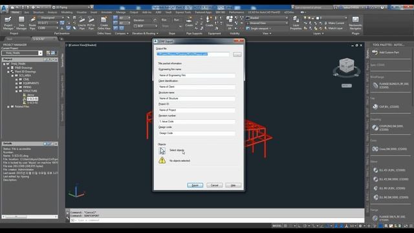Start the Route Pipe tool
This screenshot has height=233, width=414.
pyautogui.click(x=32, y=23)
